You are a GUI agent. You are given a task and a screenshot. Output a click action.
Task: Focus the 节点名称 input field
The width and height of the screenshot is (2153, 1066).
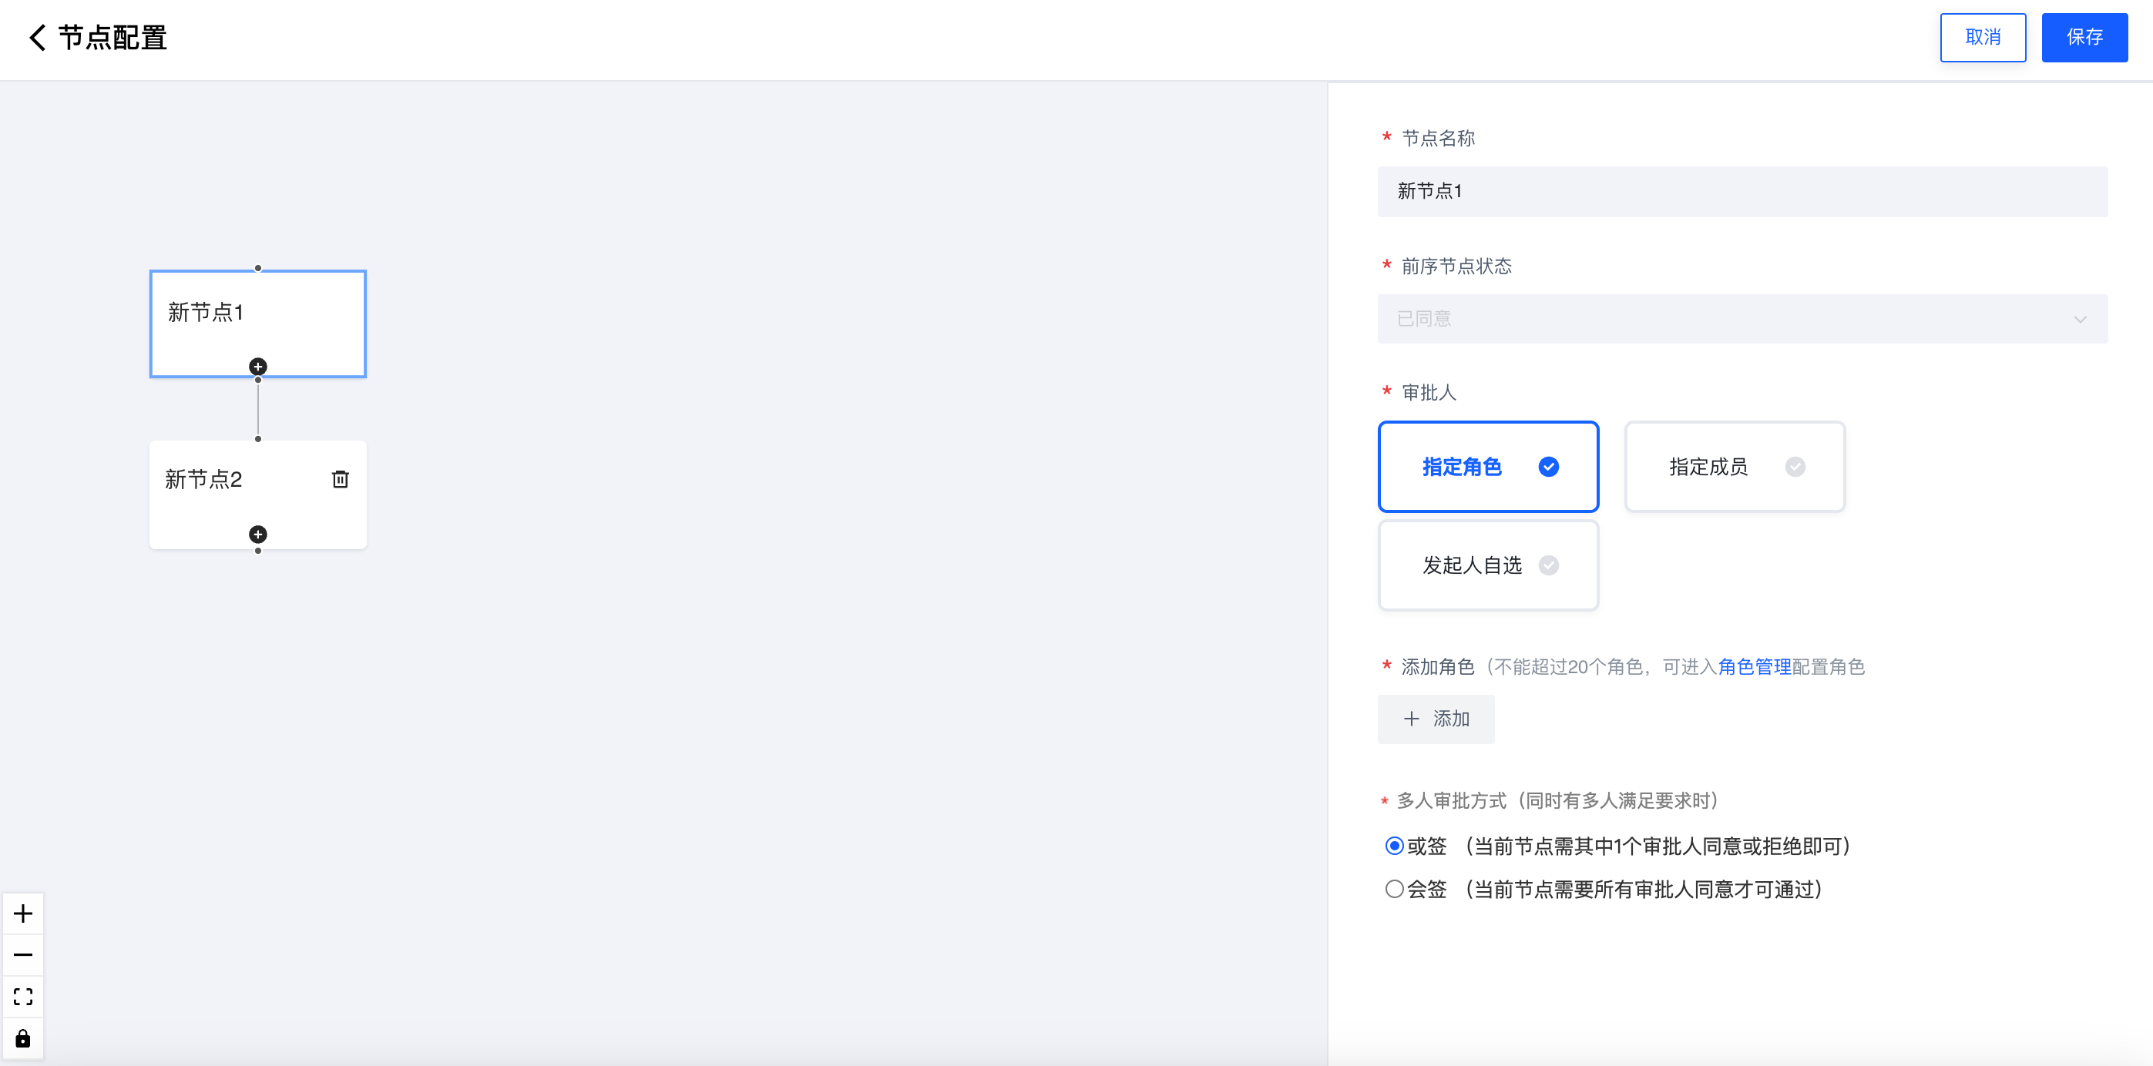pos(1742,191)
